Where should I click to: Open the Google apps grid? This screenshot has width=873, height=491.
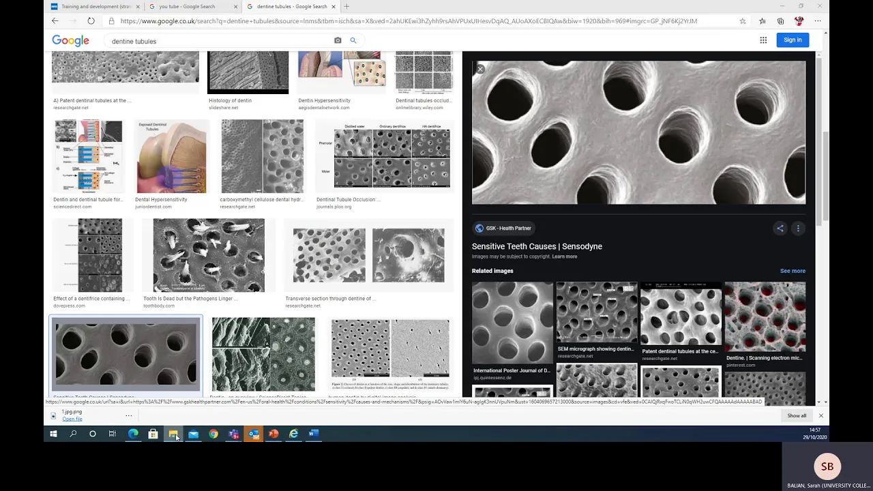(x=763, y=40)
